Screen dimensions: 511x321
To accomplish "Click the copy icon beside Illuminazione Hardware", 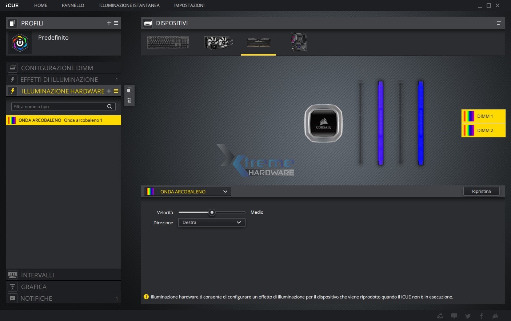I will click(129, 90).
